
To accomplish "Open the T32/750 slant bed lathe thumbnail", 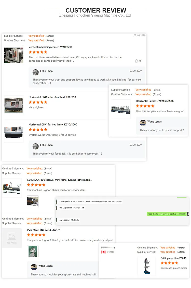I will coord(14,105).
